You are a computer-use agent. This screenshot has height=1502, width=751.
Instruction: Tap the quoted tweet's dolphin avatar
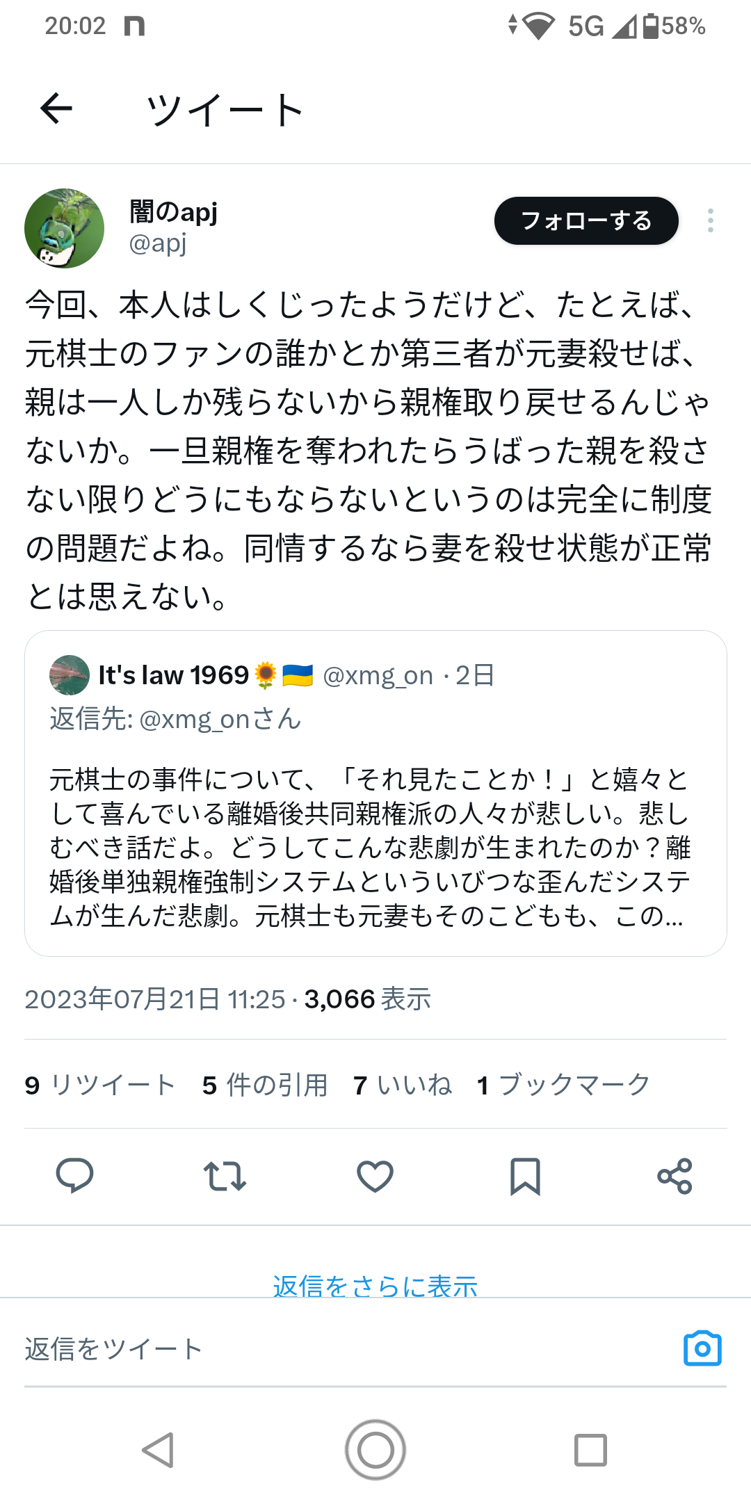[70, 675]
